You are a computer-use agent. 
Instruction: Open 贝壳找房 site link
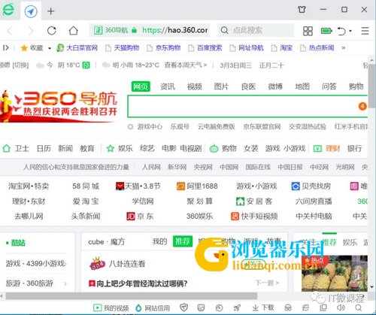tap(311, 186)
